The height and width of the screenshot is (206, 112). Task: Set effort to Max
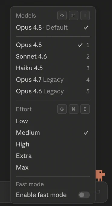[x=53, y=167]
